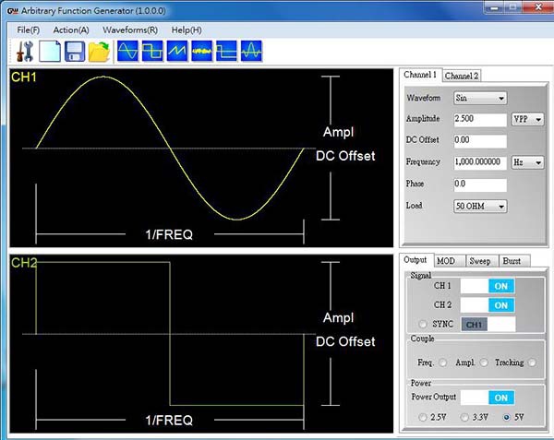Viewport: 554px width, 440px height.
Task: Switch to the Output tab
Action: [415, 260]
